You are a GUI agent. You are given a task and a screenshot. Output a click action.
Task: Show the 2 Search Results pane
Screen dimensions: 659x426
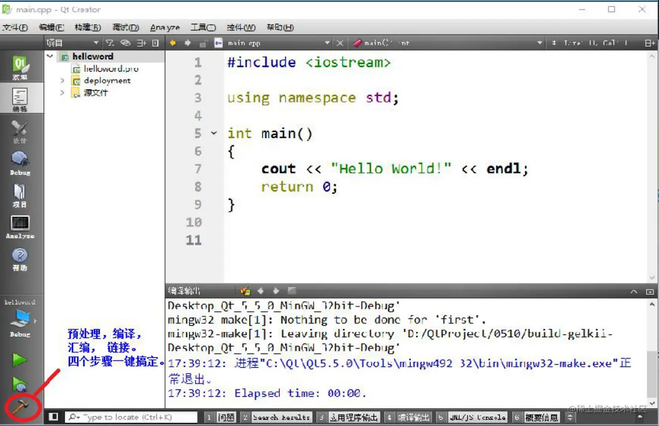coord(276,418)
